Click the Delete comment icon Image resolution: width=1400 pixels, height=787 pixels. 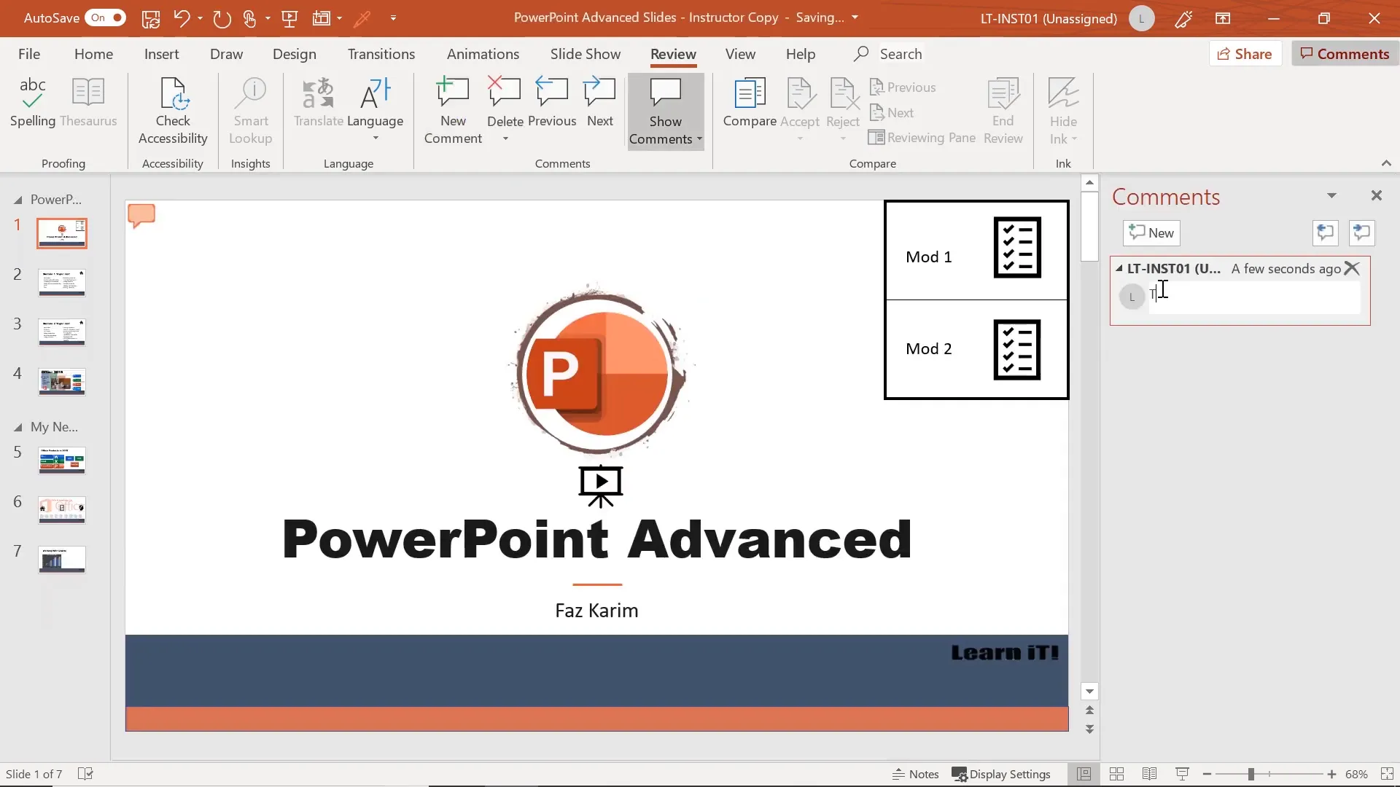point(505,93)
